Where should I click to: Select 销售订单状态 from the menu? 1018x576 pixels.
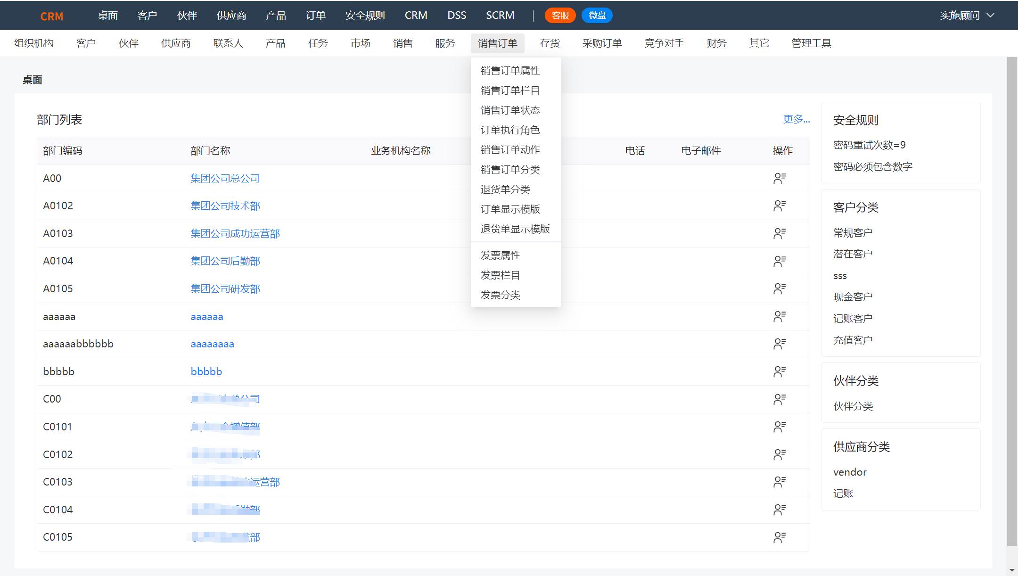(510, 110)
